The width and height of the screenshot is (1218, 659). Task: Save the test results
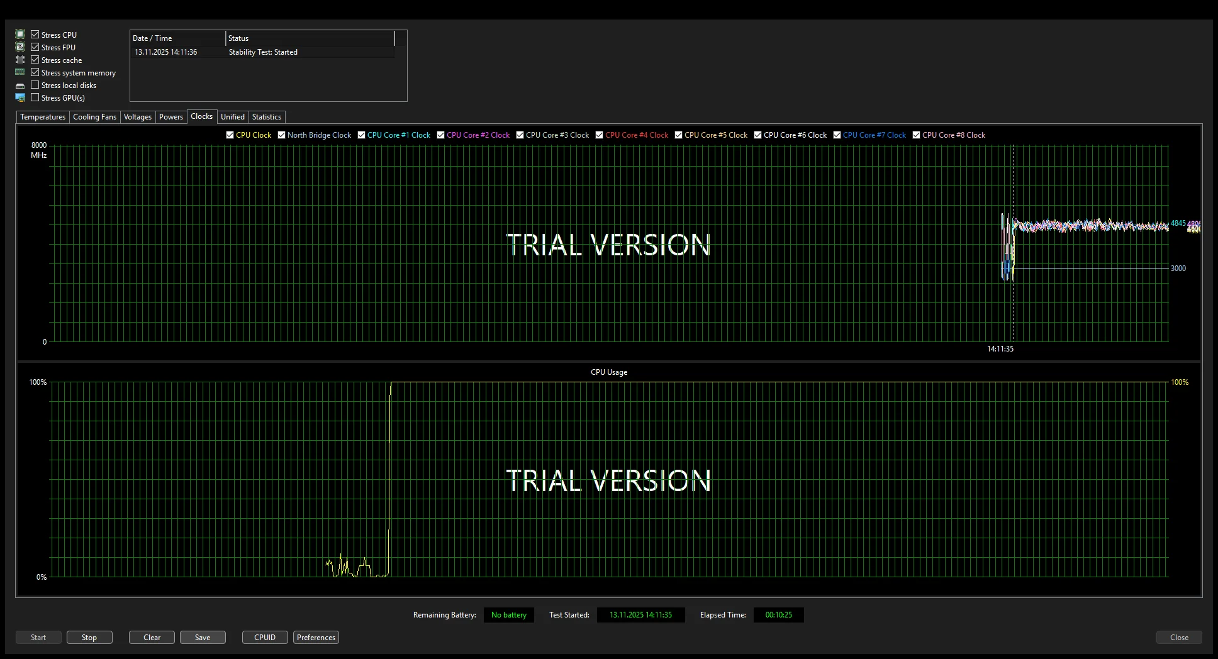203,638
